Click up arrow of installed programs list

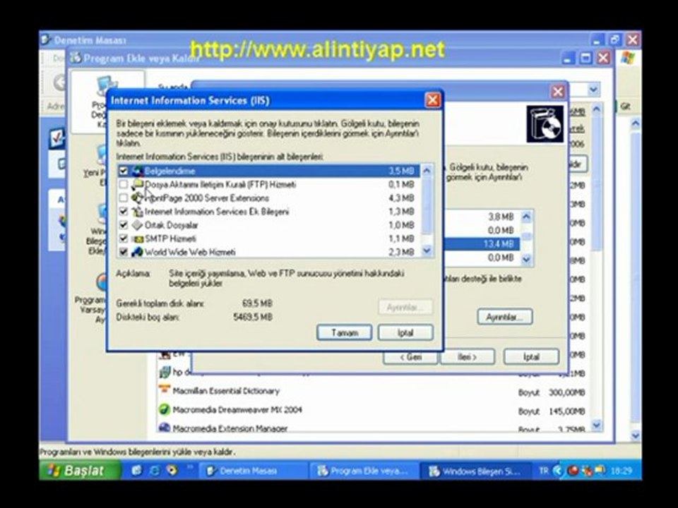[x=596, y=110]
